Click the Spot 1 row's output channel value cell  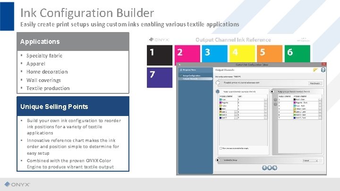click(x=251, y=112)
